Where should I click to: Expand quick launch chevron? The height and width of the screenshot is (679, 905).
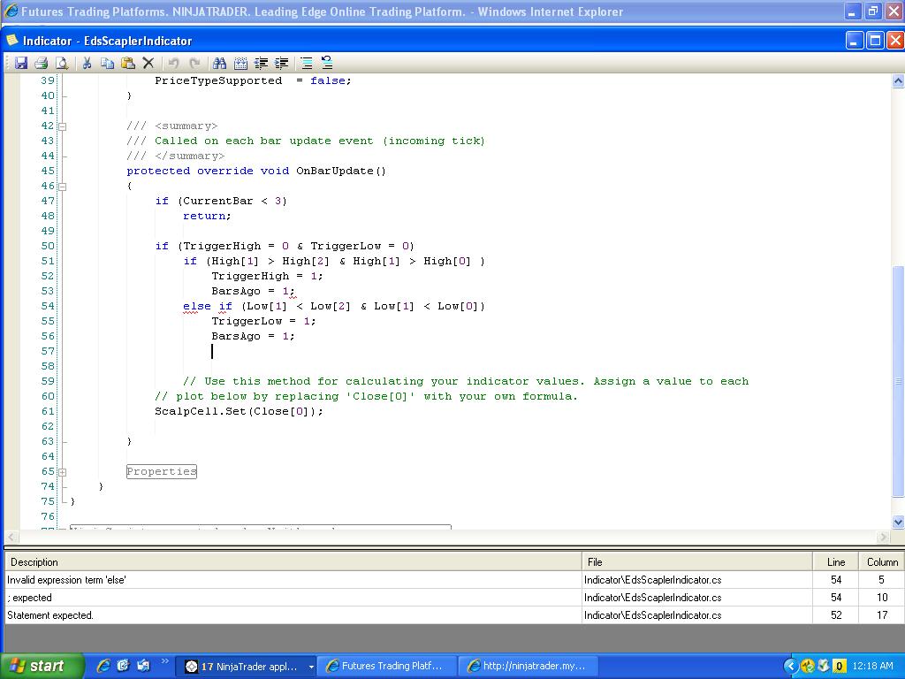coord(164,661)
